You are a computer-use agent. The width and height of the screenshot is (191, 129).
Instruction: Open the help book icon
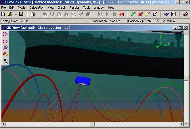(x=186, y=14)
